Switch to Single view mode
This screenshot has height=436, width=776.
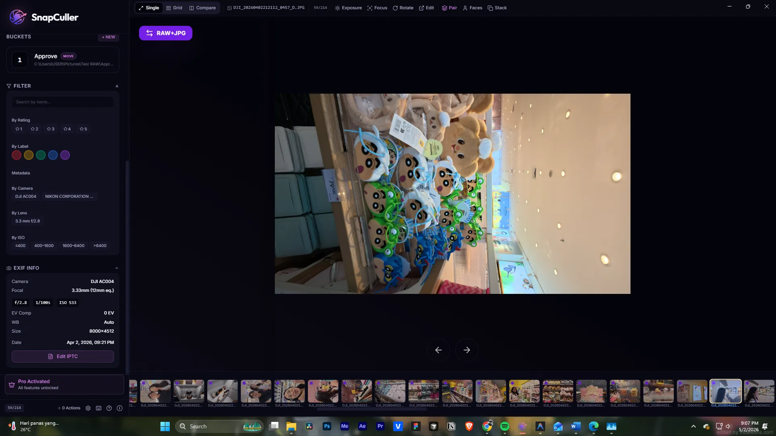point(149,8)
